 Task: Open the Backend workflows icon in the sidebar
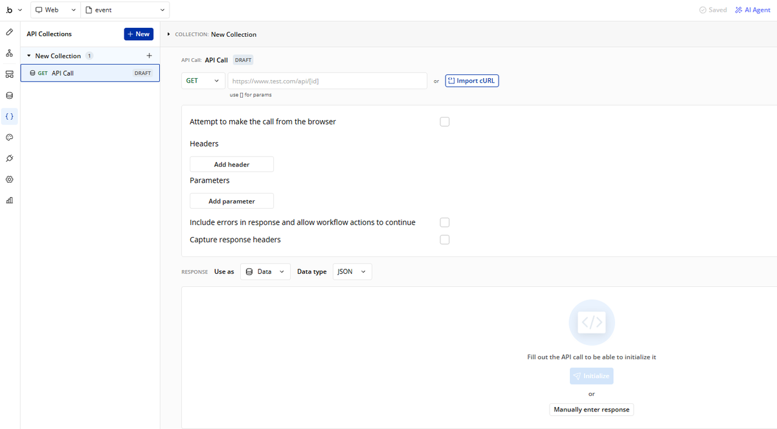(10, 74)
